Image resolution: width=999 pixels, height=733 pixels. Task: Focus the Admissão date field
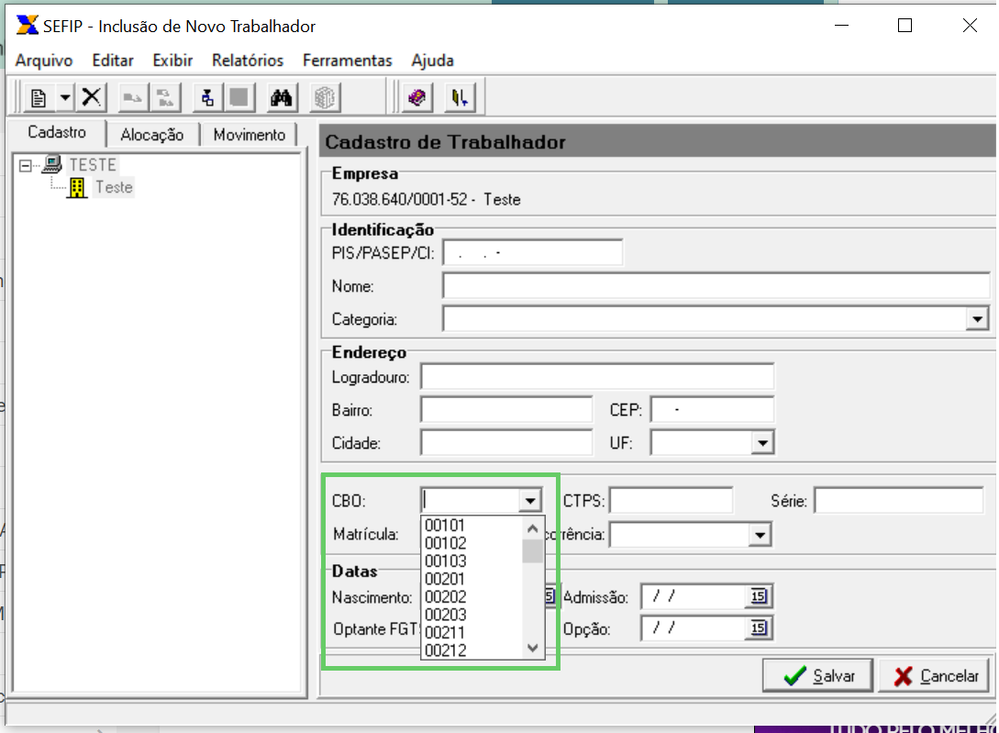(x=694, y=596)
